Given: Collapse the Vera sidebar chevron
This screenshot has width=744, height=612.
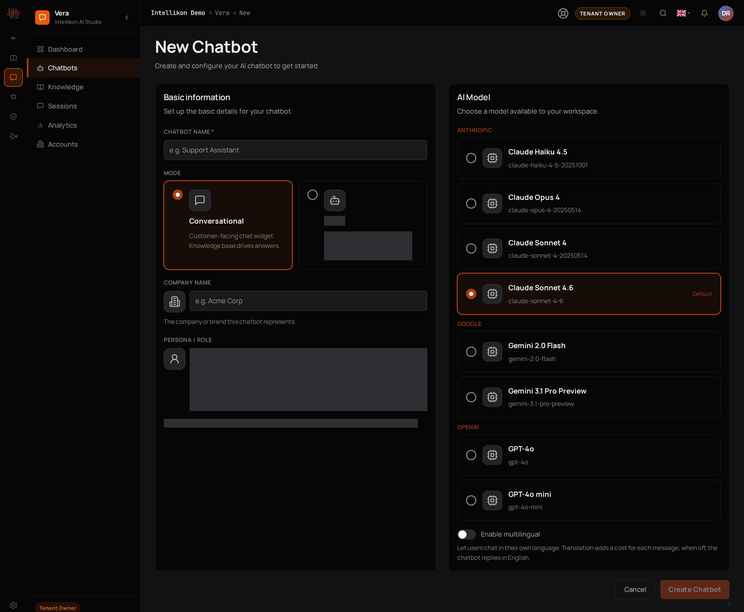Looking at the screenshot, I should (x=127, y=18).
